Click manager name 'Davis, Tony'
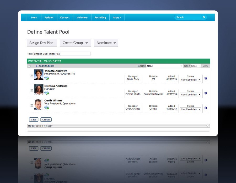 (133, 79)
